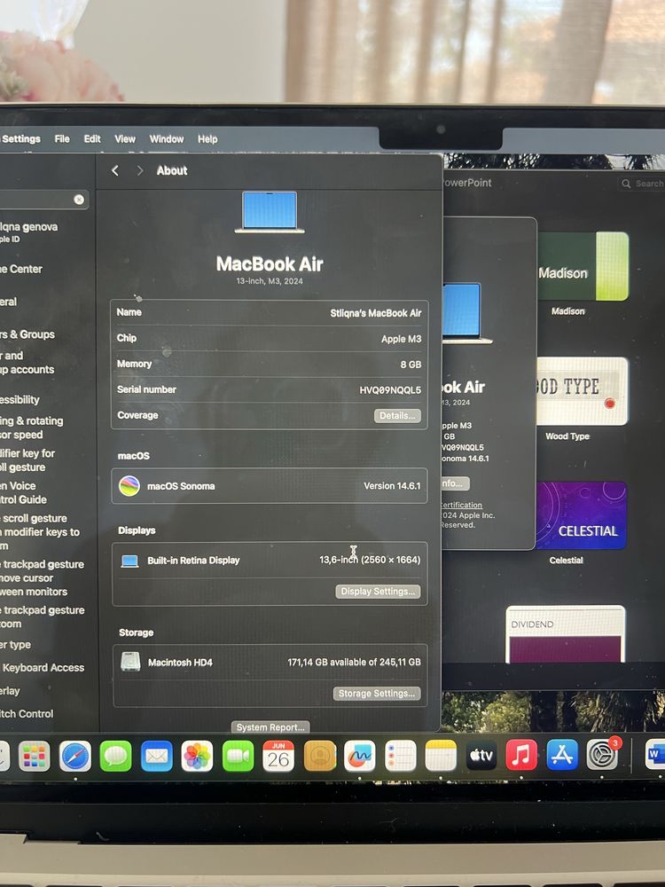The image size is (665, 887).
Task: Open the Help menu
Action: 207,138
